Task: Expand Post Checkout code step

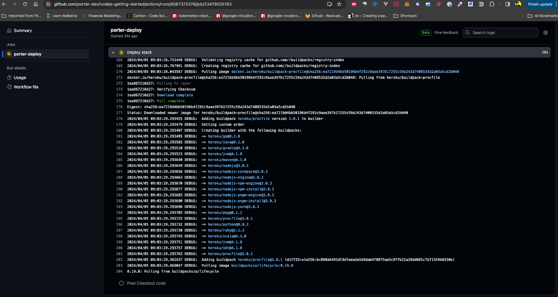Action: pos(146,283)
